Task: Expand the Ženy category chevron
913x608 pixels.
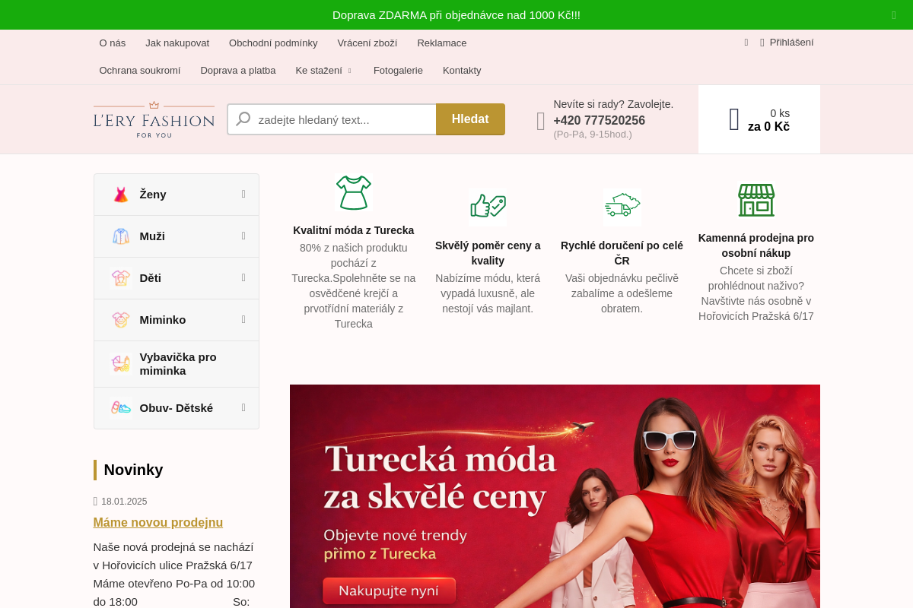Action: click(242, 194)
